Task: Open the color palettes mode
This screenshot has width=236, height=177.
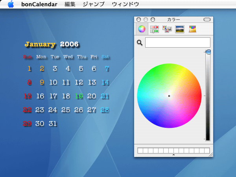Action: coord(167,29)
